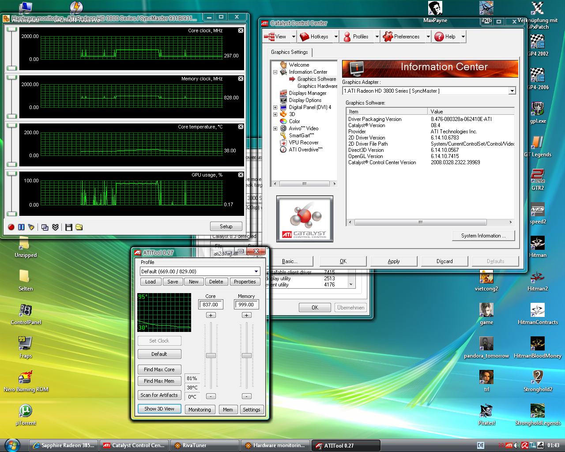565x452 pixels.
Task: Click the Find Max Core button
Action: 159,369
